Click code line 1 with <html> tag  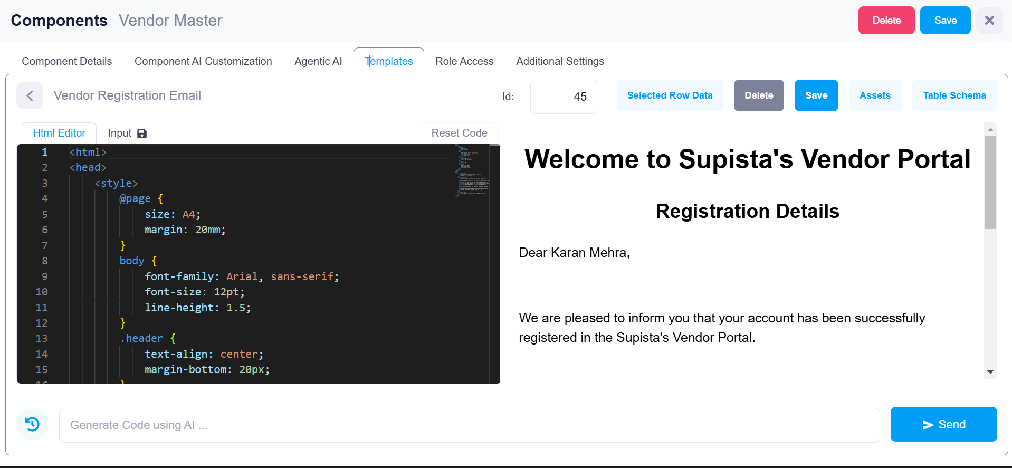click(x=88, y=152)
